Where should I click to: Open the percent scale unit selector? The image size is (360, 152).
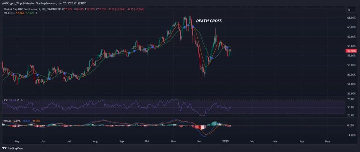click(349, 10)
